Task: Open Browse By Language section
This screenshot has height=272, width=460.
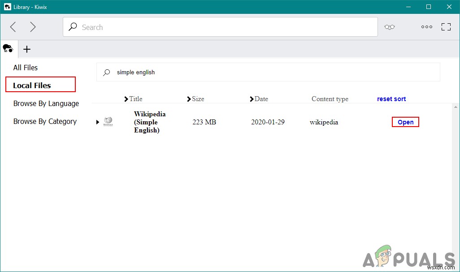Action: tap(46, 103)
